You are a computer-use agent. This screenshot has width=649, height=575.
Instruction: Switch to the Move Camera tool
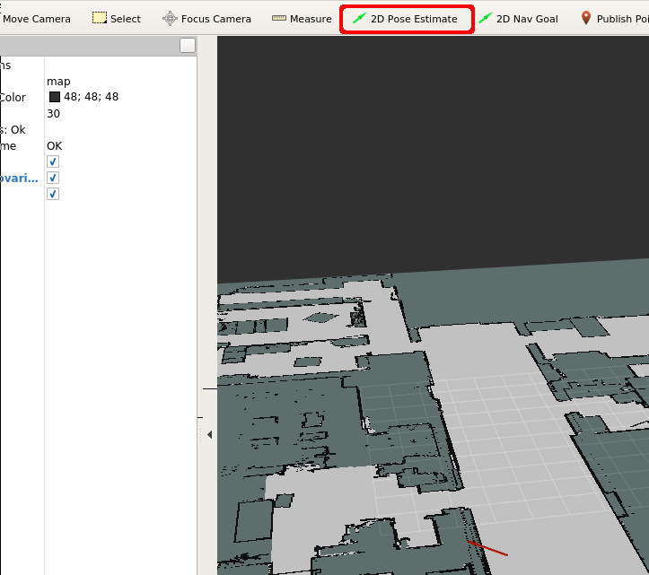[x=36, y=19]
